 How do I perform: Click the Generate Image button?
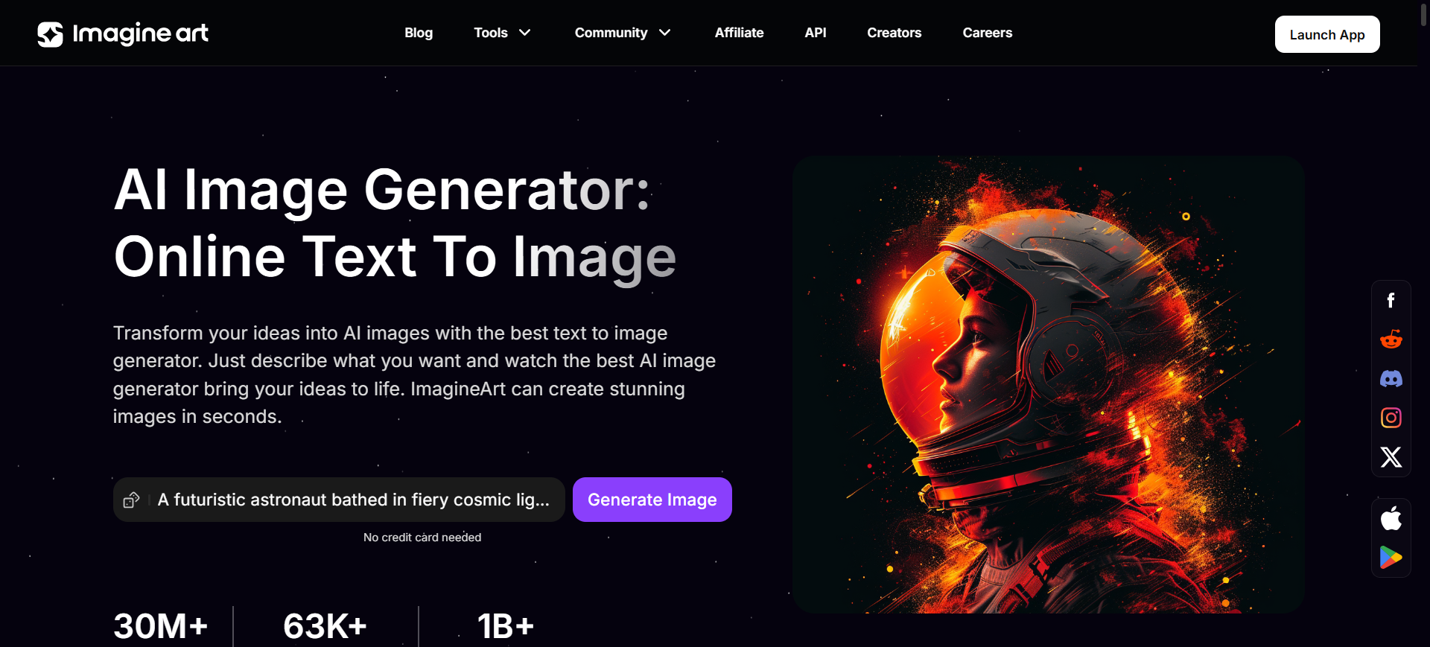coord(652,500)
